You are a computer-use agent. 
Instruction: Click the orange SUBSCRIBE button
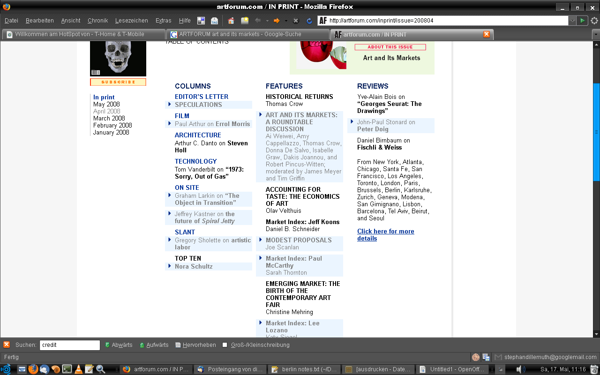118,82
